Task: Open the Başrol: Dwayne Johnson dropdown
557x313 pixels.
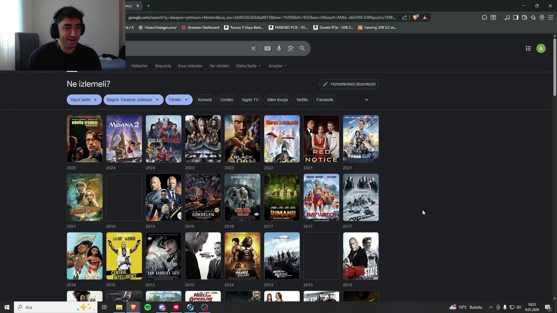Action: click(x=134, y=100)
